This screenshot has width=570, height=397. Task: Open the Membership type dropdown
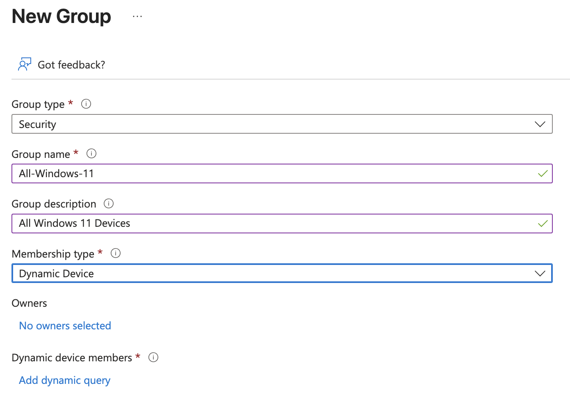tap(540, 273)
